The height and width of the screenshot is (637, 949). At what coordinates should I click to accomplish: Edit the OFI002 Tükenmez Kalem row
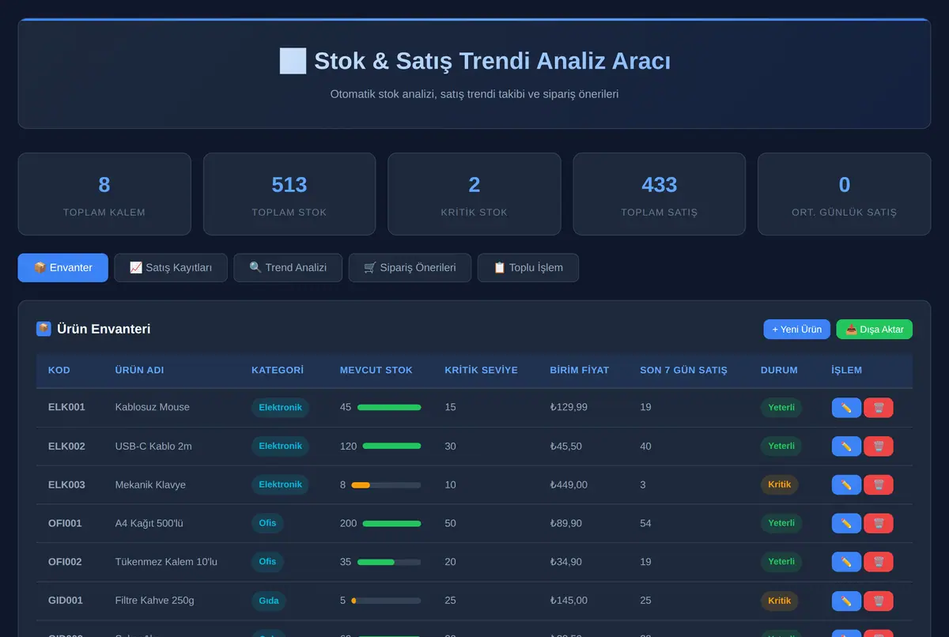pyautogui.click(x=846, y=562)
